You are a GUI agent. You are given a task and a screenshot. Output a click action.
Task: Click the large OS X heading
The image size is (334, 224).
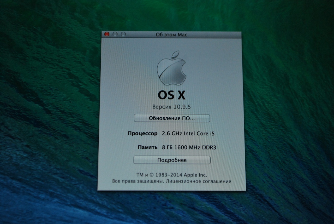171,95
